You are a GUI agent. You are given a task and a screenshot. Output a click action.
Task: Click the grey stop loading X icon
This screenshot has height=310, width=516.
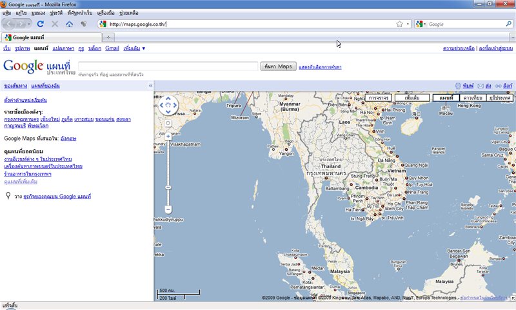click(55, 24)
